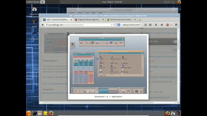The height and width of the screenshot is (116, 207).
Task: Close the CDE screenshot lightbox
Action: (x=68, y=34)
